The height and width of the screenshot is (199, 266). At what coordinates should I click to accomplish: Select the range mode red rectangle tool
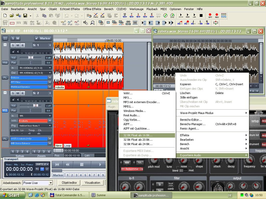[12, 23]
